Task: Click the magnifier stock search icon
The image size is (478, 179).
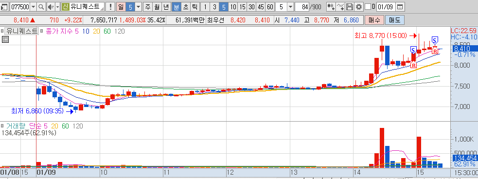Action: 41,7
